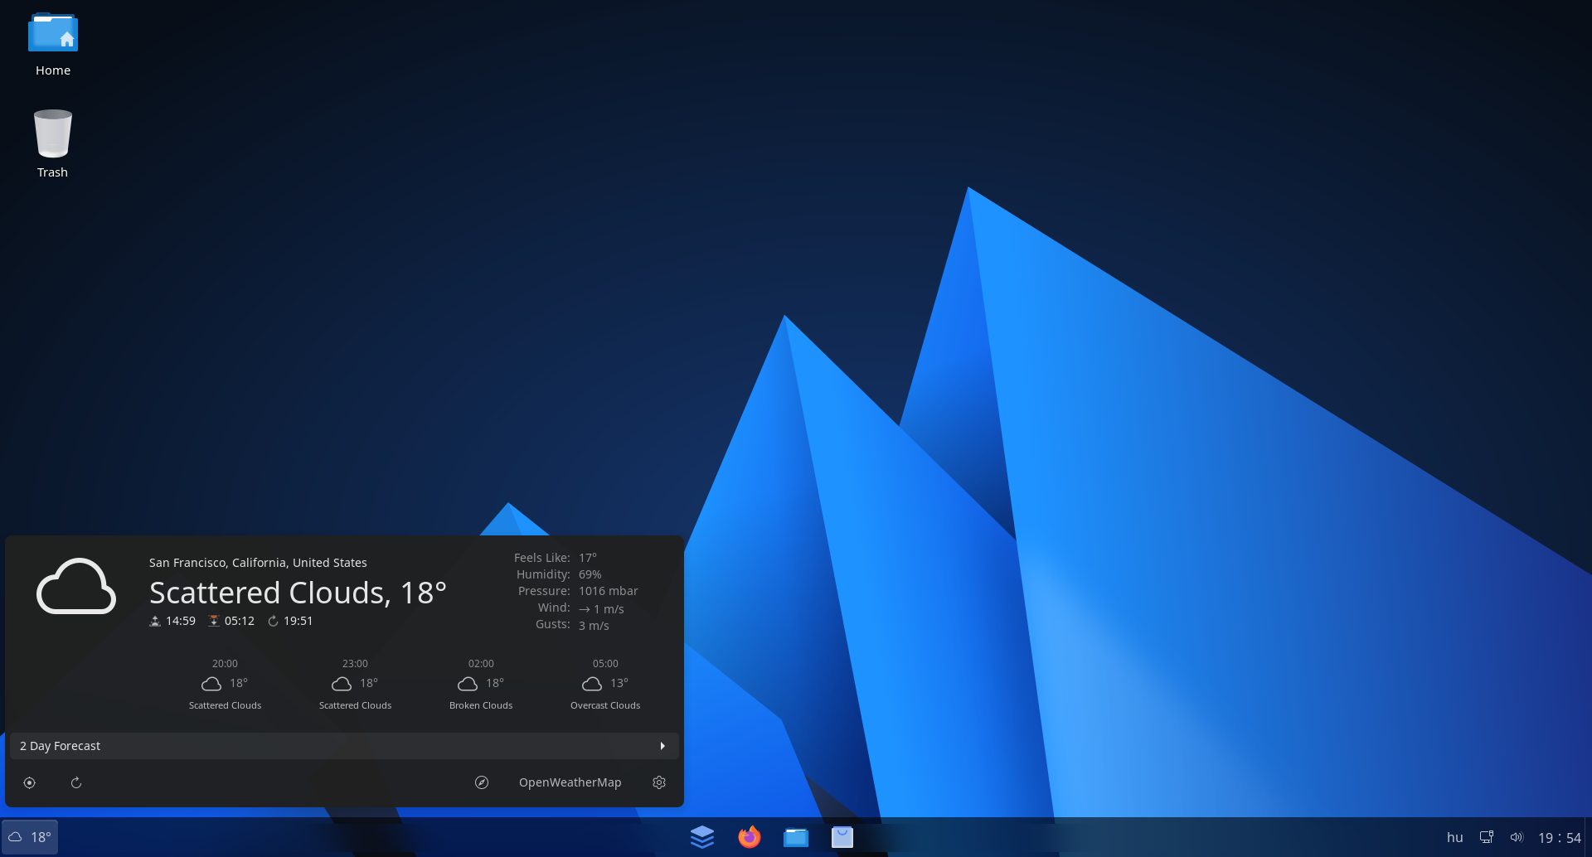Click the sunset icon beside 05:12
This screenshot has width=1592, height=857.
pyautogui.click(x=214, y=621)
